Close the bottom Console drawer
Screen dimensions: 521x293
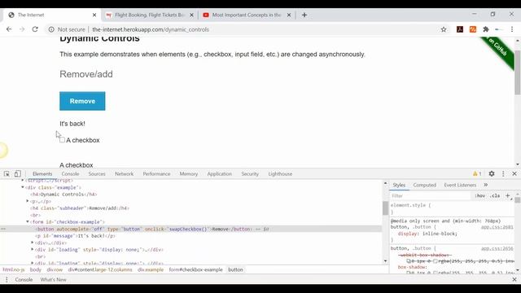coord(514,279)
